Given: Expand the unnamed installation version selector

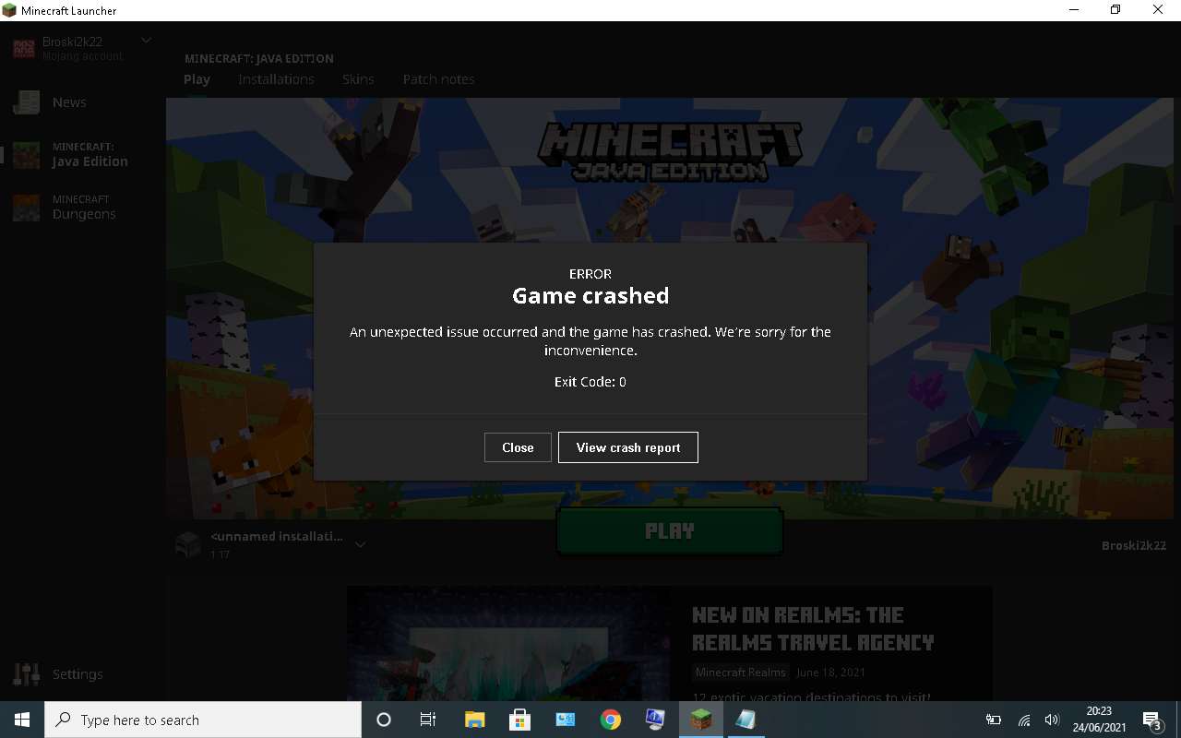Looking at the screenshot, I should pyautogui.click(x=361, y=544).
